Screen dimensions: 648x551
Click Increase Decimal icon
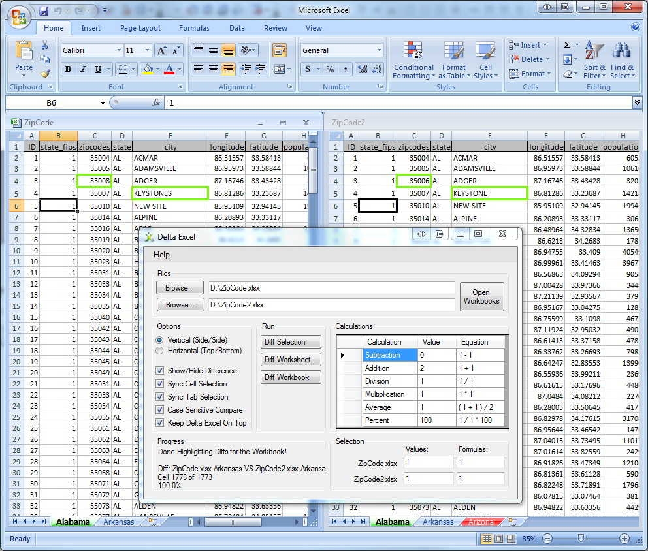[x=363, y=69]
